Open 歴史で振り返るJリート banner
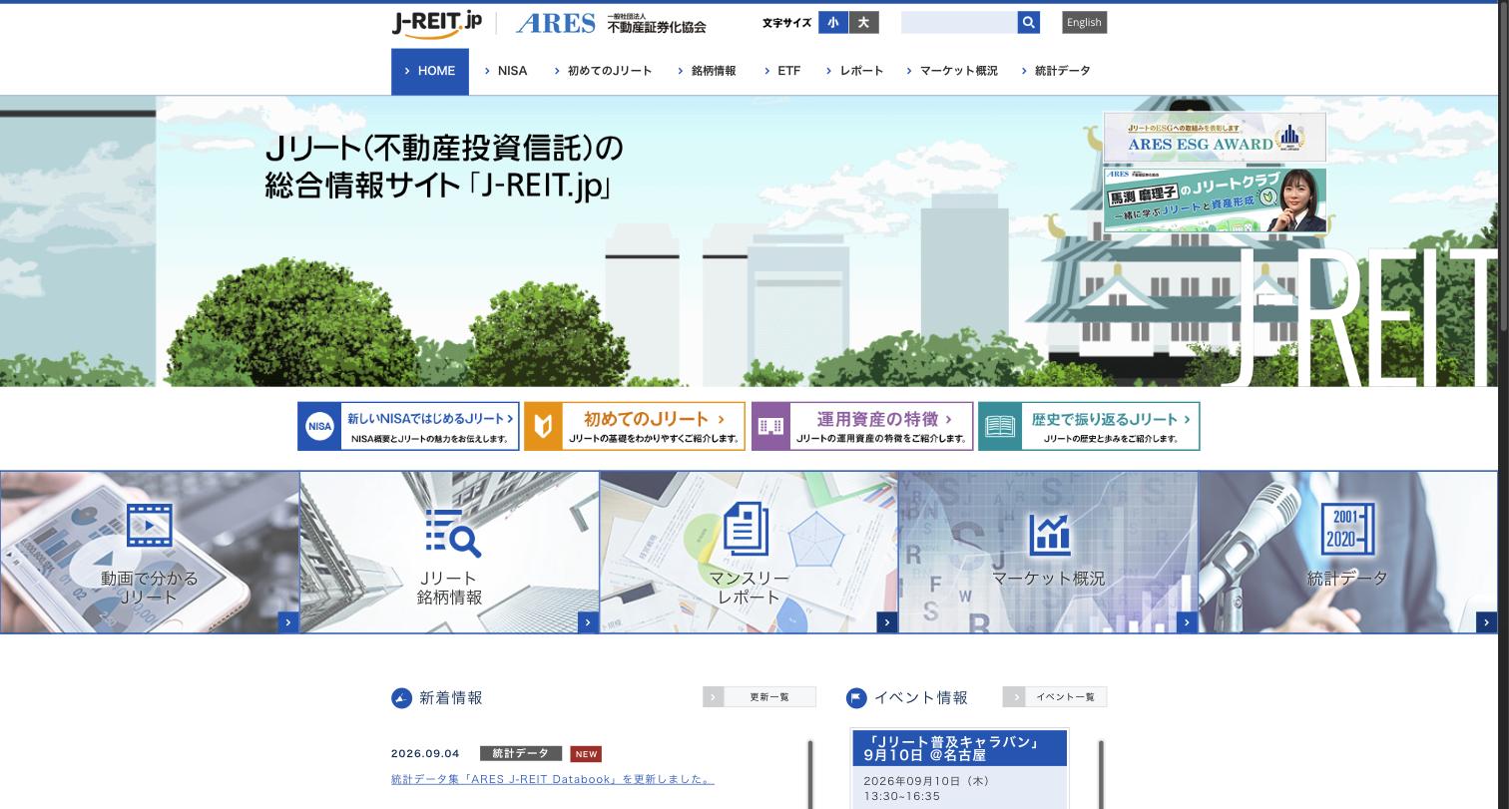The height and width of the screenshot is (809, 1509). pyautogui.click(x=1089, y=426)
